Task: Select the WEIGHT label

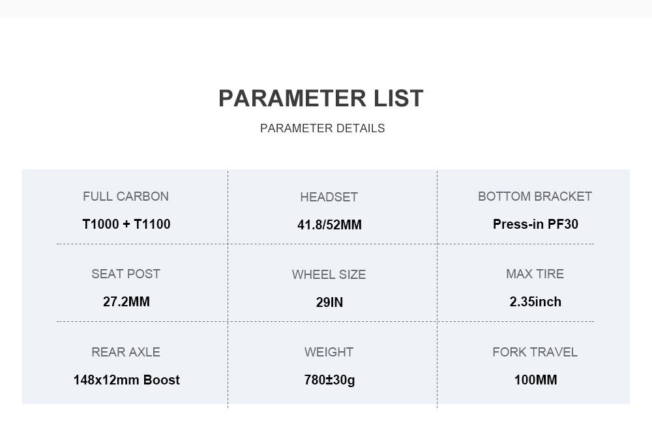Action: tap(329, 352)
